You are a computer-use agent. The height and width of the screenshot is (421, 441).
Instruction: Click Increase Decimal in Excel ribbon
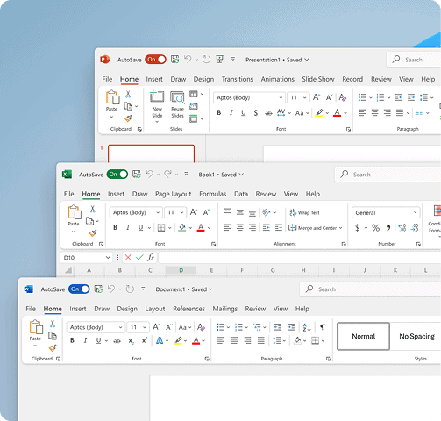pos(402,228)
